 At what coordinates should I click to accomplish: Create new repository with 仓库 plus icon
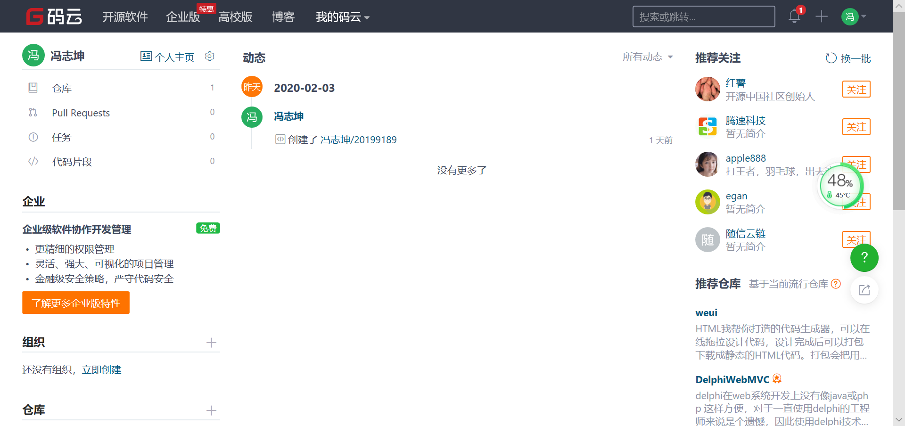pos(211,410)
